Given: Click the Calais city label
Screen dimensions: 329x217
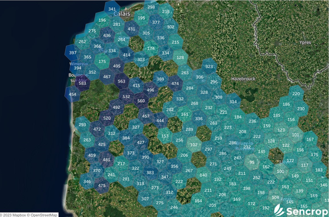Looking at the screenshot, I should pyautogui.click(x=122, y=14).
